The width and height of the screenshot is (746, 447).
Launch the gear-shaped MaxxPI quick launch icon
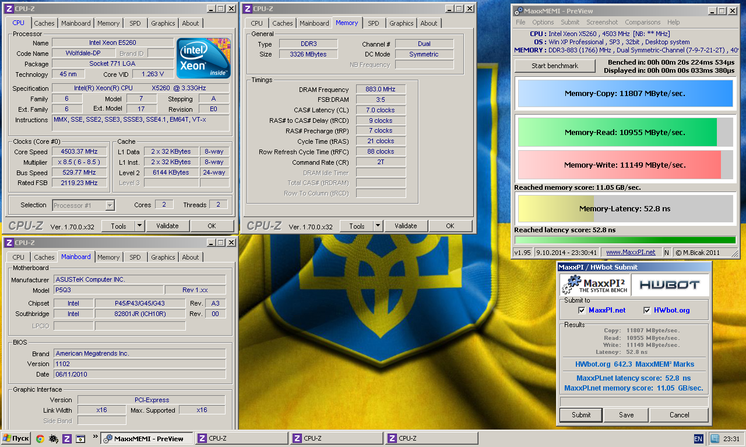(x=53, y=439)
